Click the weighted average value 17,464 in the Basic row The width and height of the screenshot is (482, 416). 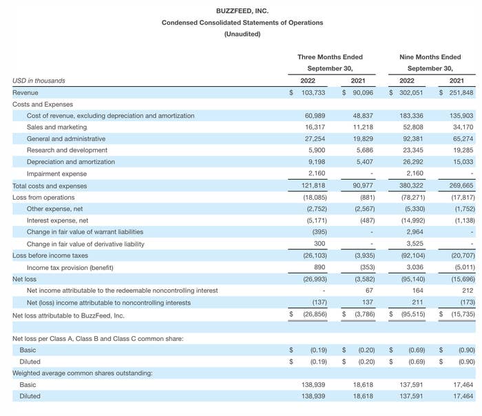[x=463, y=384]
